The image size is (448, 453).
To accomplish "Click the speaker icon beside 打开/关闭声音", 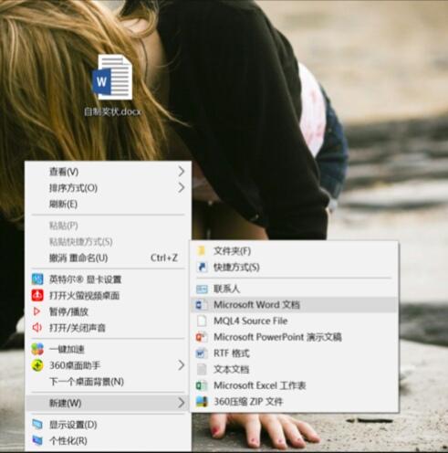I will point(36,328).
